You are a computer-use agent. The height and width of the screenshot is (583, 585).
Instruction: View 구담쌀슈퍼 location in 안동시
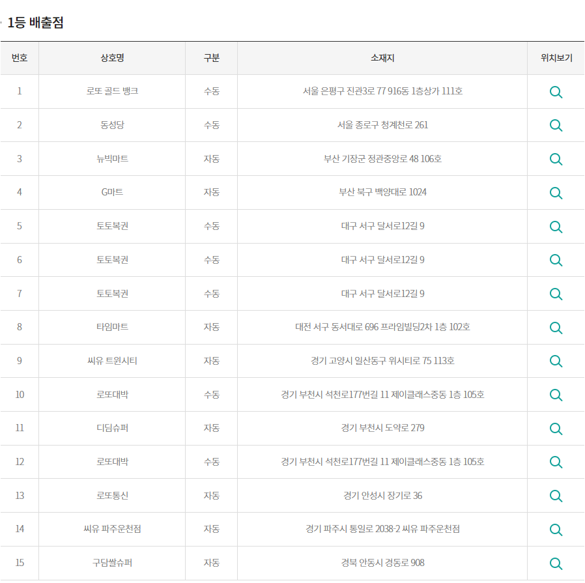[556, 563]
